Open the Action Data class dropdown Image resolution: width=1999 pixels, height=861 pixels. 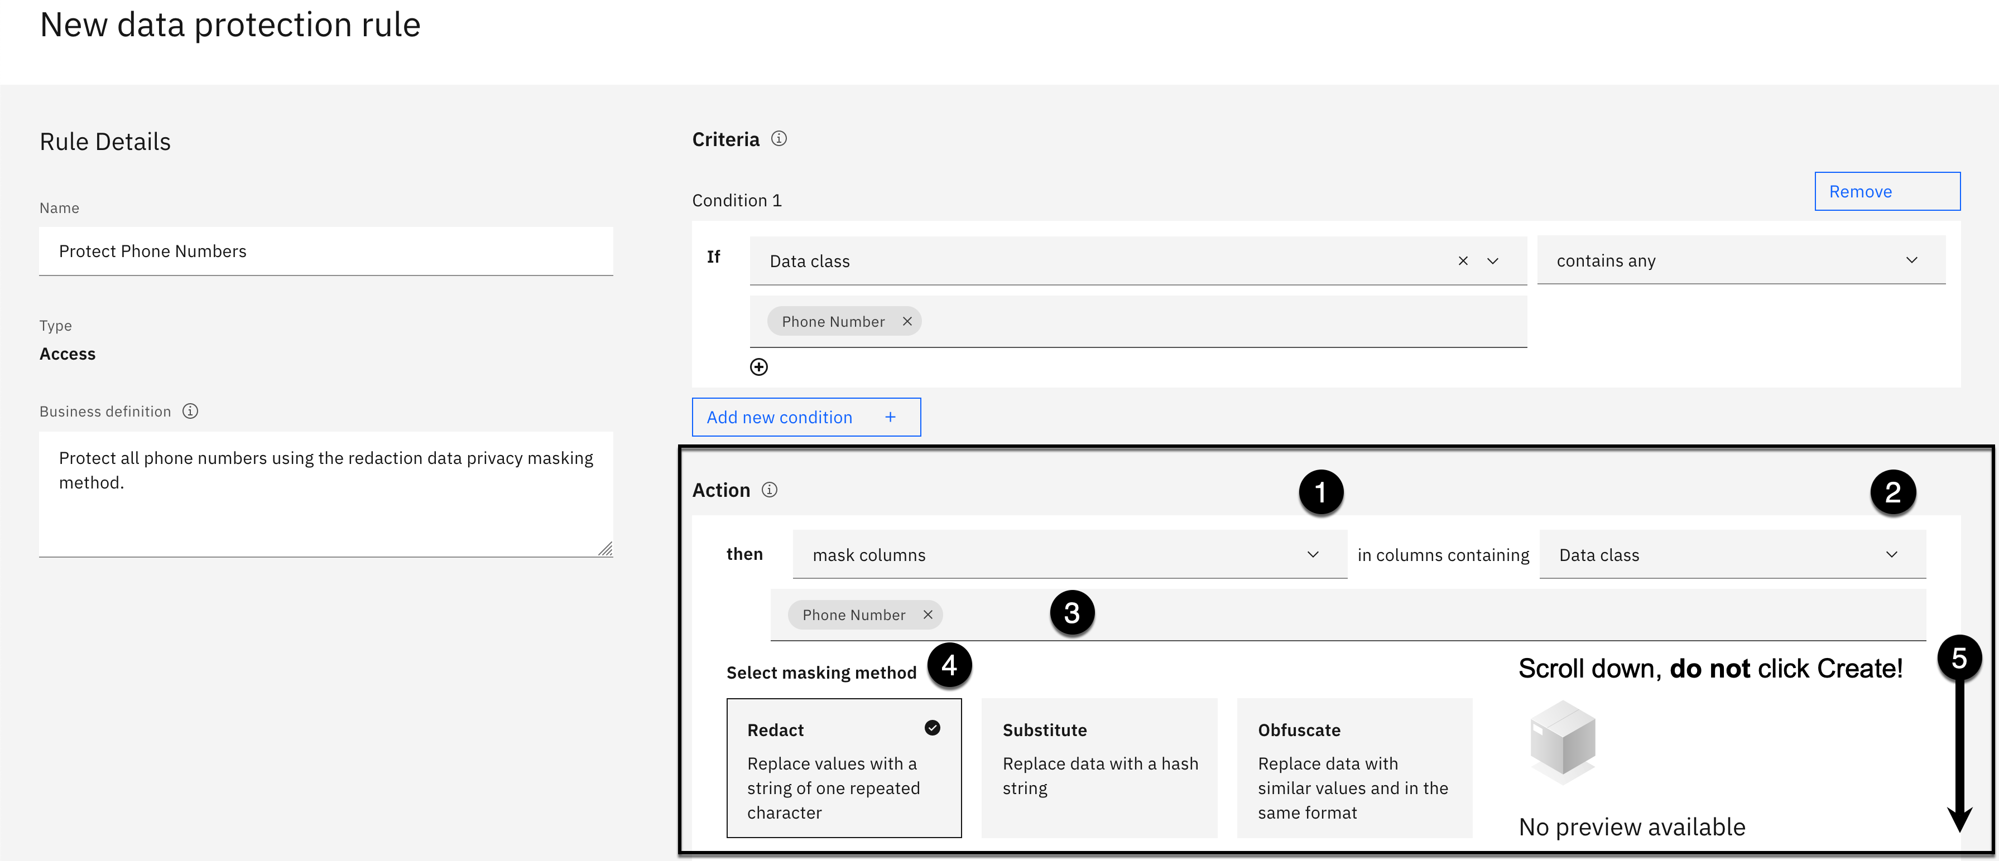coord(1731,555)
